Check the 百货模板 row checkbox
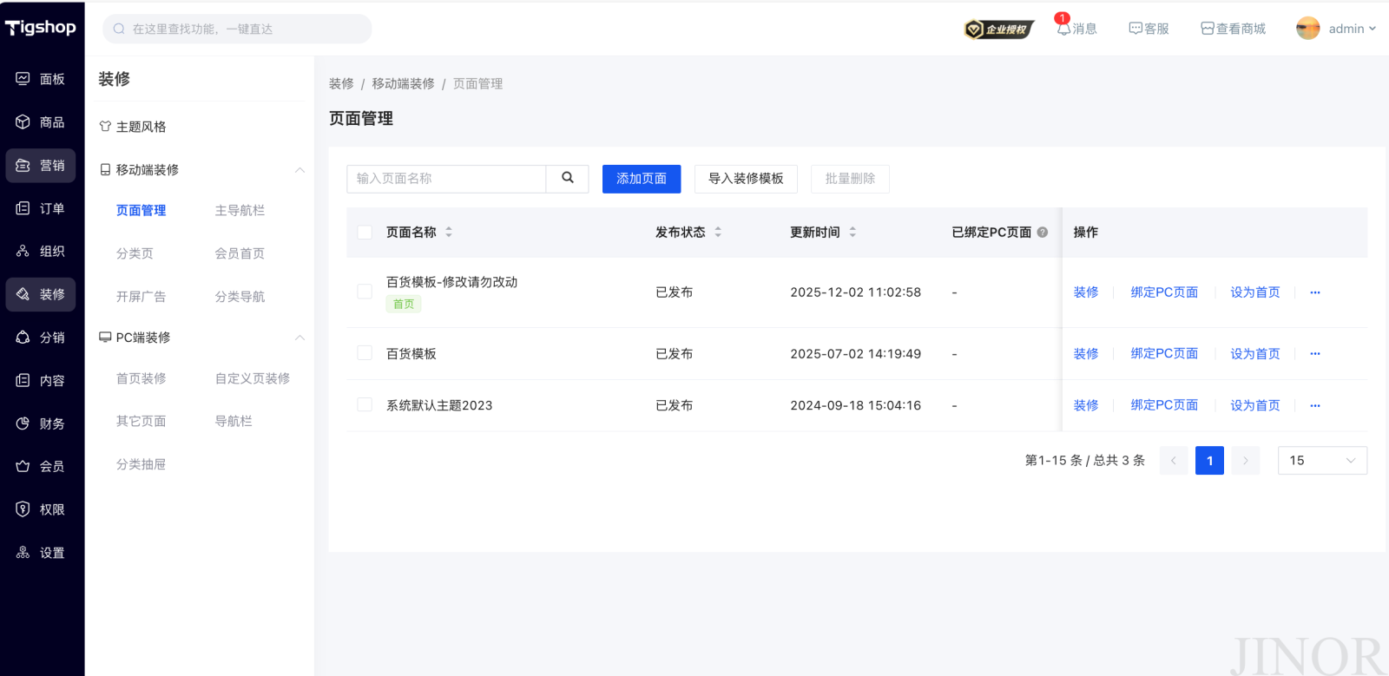Viewport: 1389px width, 676px height. 365,353
